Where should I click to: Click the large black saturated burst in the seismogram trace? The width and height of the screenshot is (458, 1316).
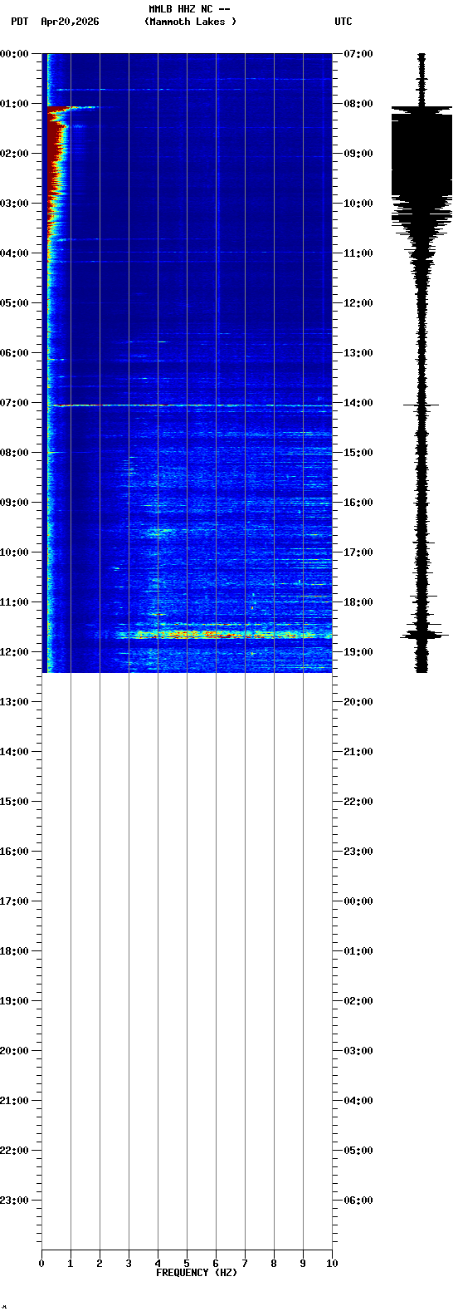[421, 154]
